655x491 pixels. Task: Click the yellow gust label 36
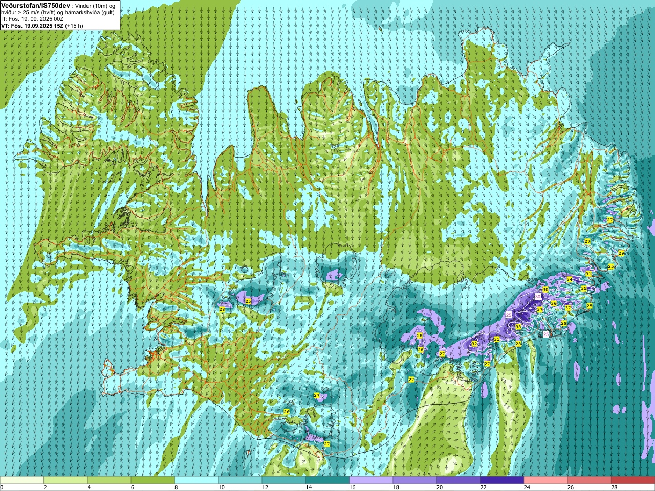point(554,303)
